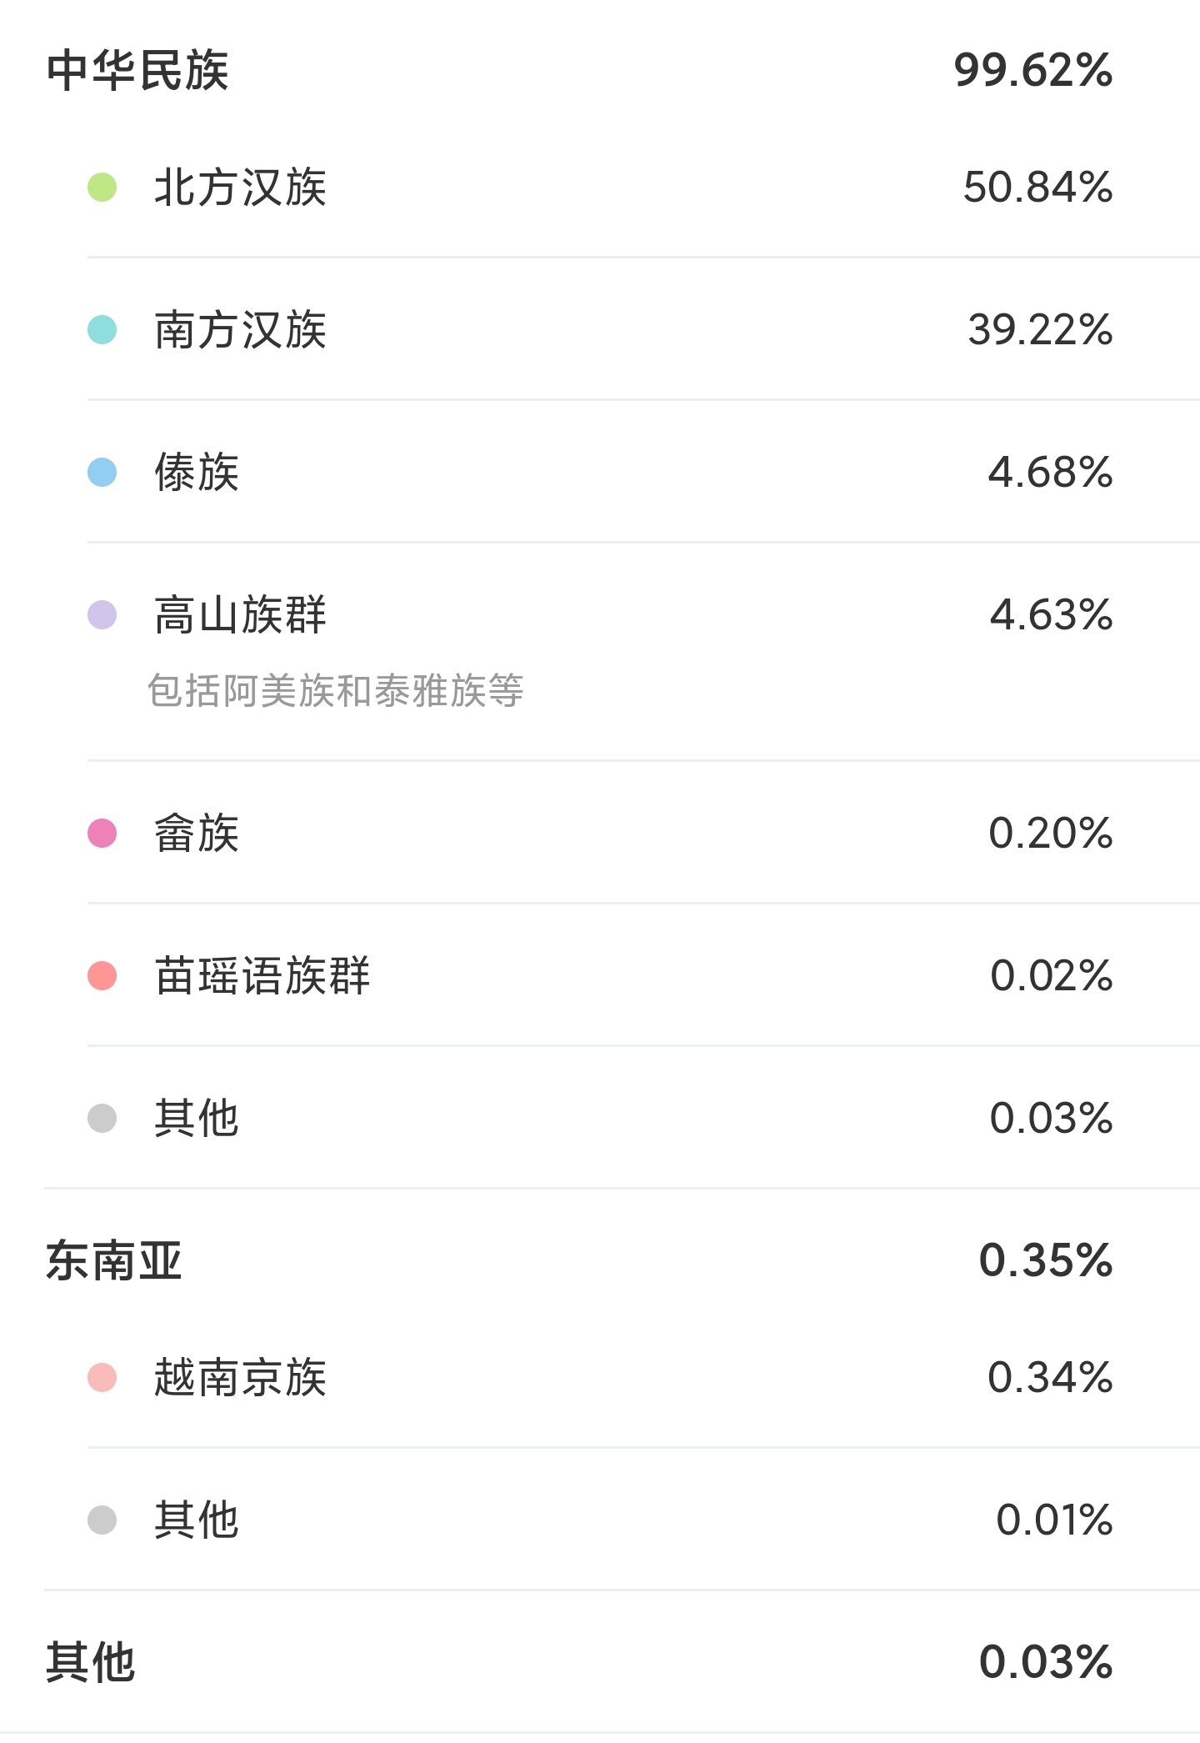Select the blue dot next to 傣族
Viewport: 1200px width, 1743px height.
pyautogui.click(x=102, y=473)
